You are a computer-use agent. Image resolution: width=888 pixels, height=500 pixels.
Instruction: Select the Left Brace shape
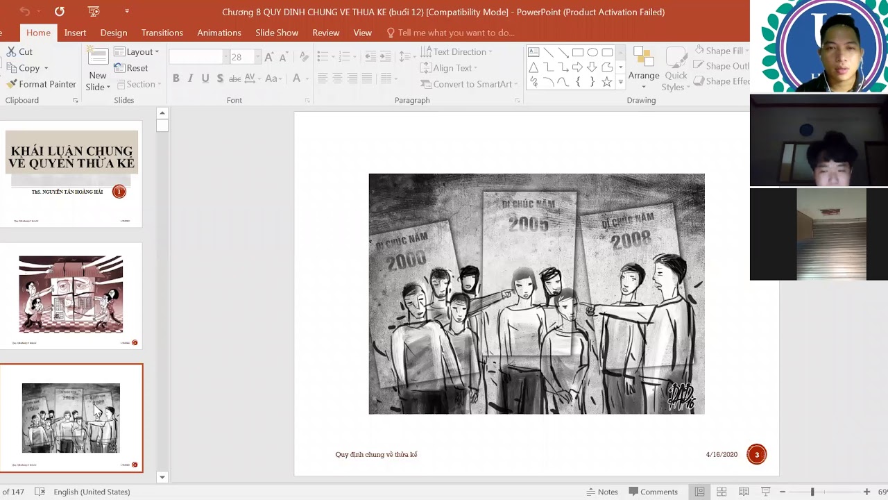pyautogui.click(x=577, y=82)
